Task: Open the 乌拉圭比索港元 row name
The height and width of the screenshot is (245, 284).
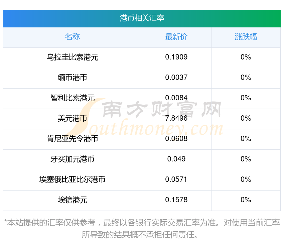Action: point(73,57)
